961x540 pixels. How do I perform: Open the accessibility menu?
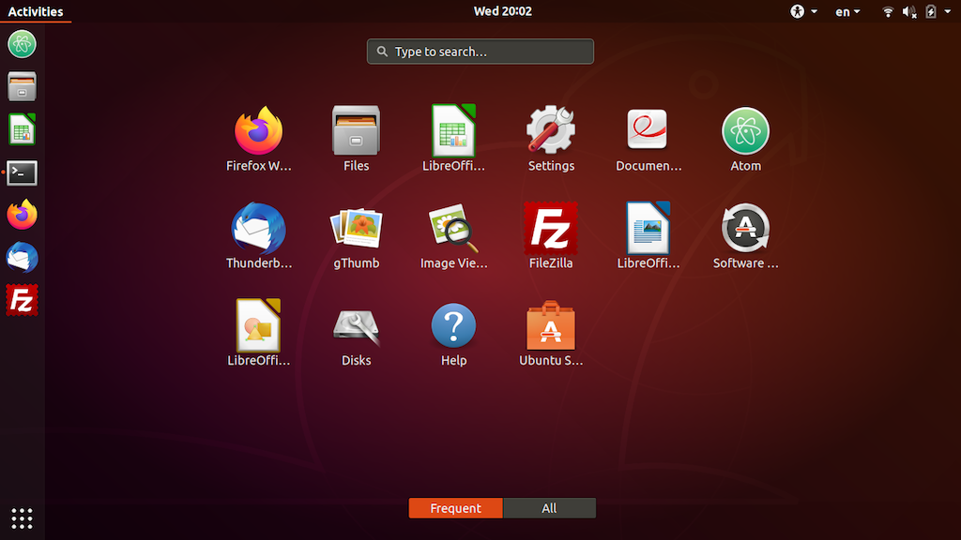pyautogui.click(x=801, y=12)
